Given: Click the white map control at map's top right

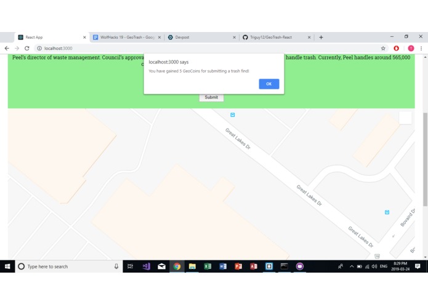Looking at the screenshot, I should pyautogui.click(x=405, y=118).
